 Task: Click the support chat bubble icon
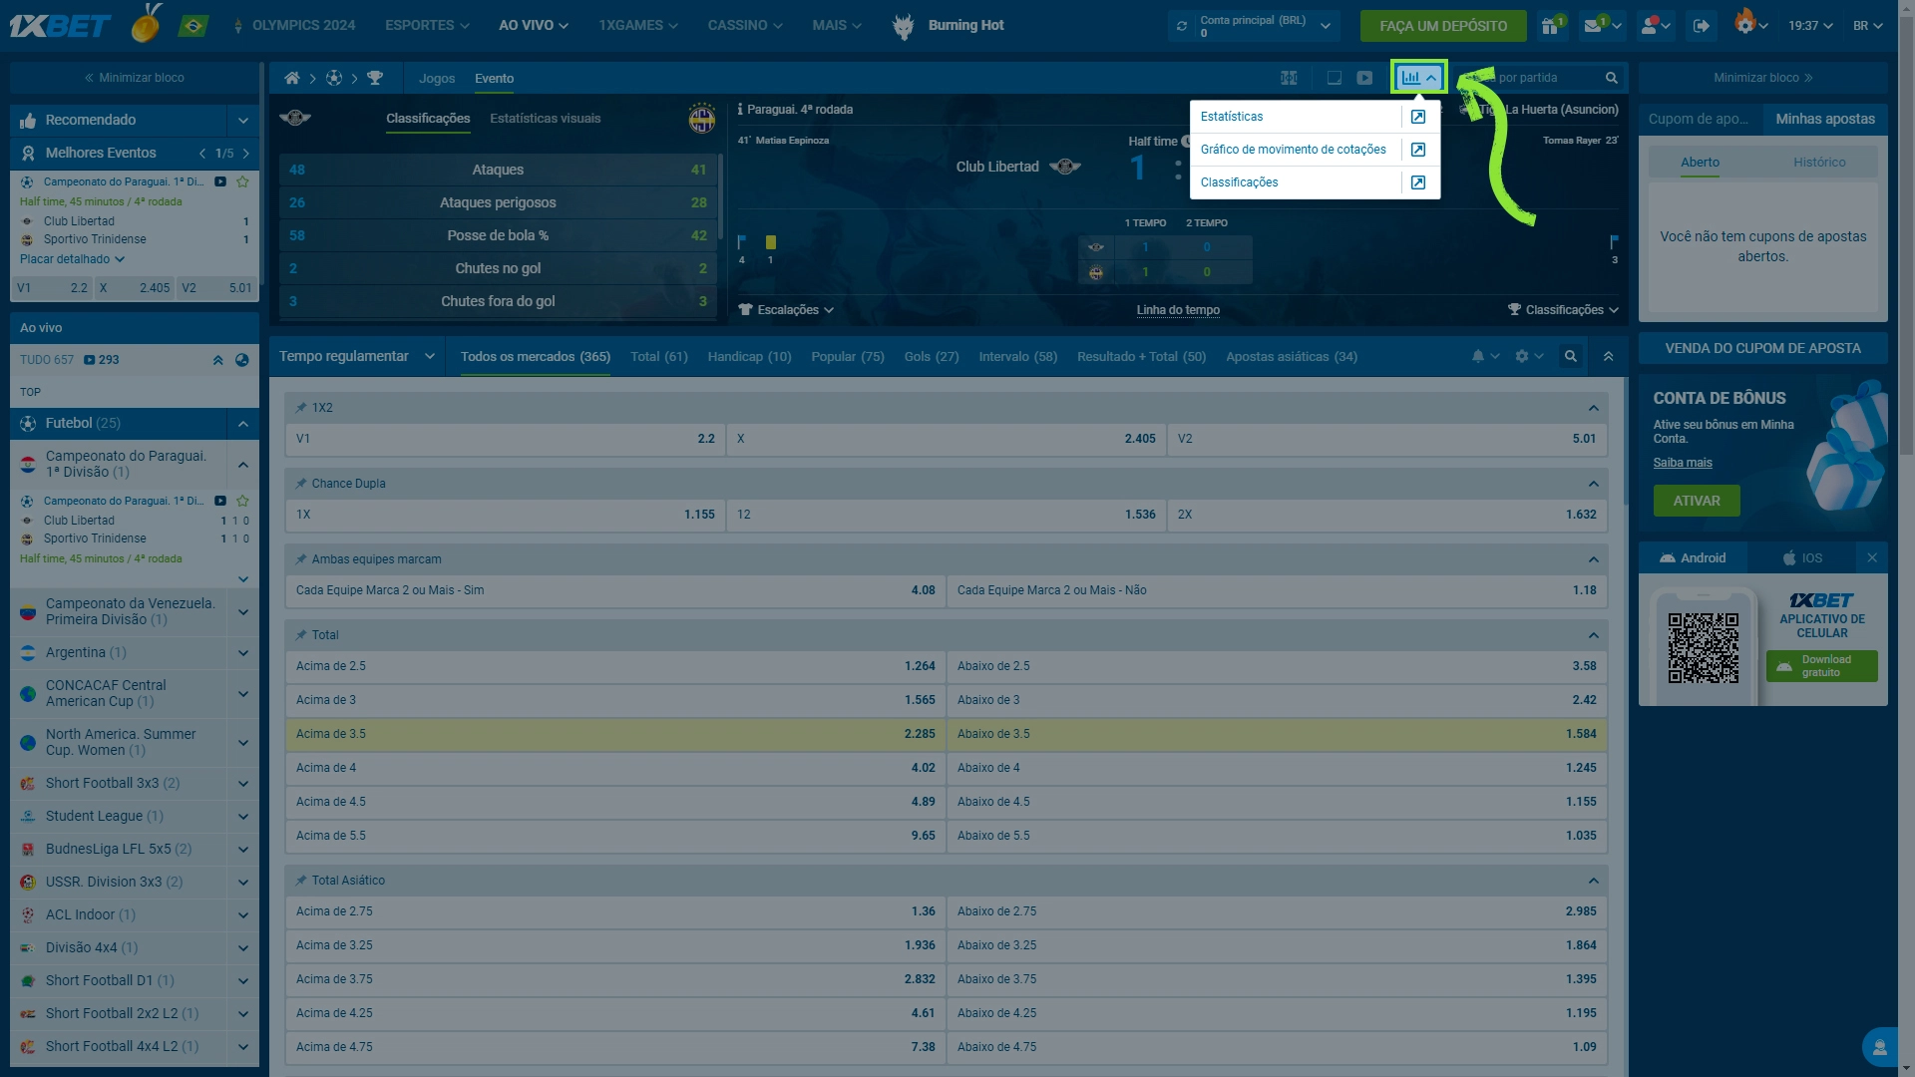click(1879, 1047)
